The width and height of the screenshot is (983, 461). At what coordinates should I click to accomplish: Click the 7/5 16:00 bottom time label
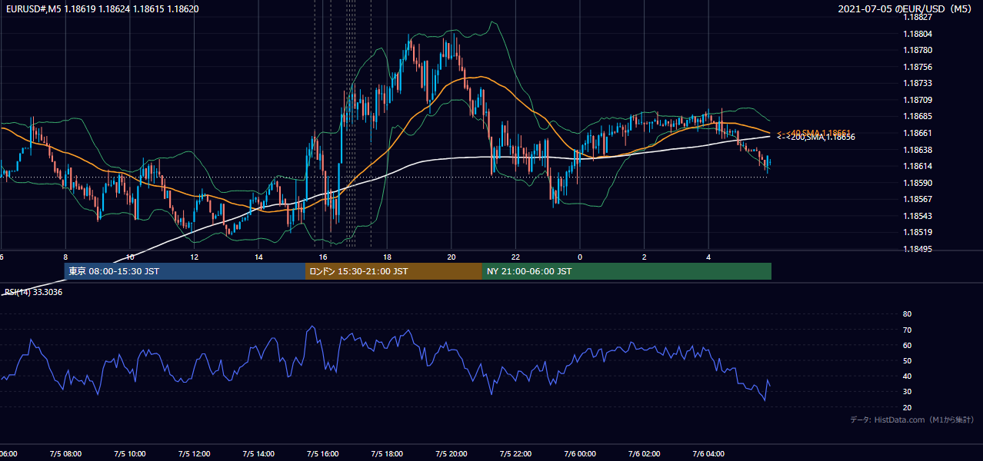point(323,454)
